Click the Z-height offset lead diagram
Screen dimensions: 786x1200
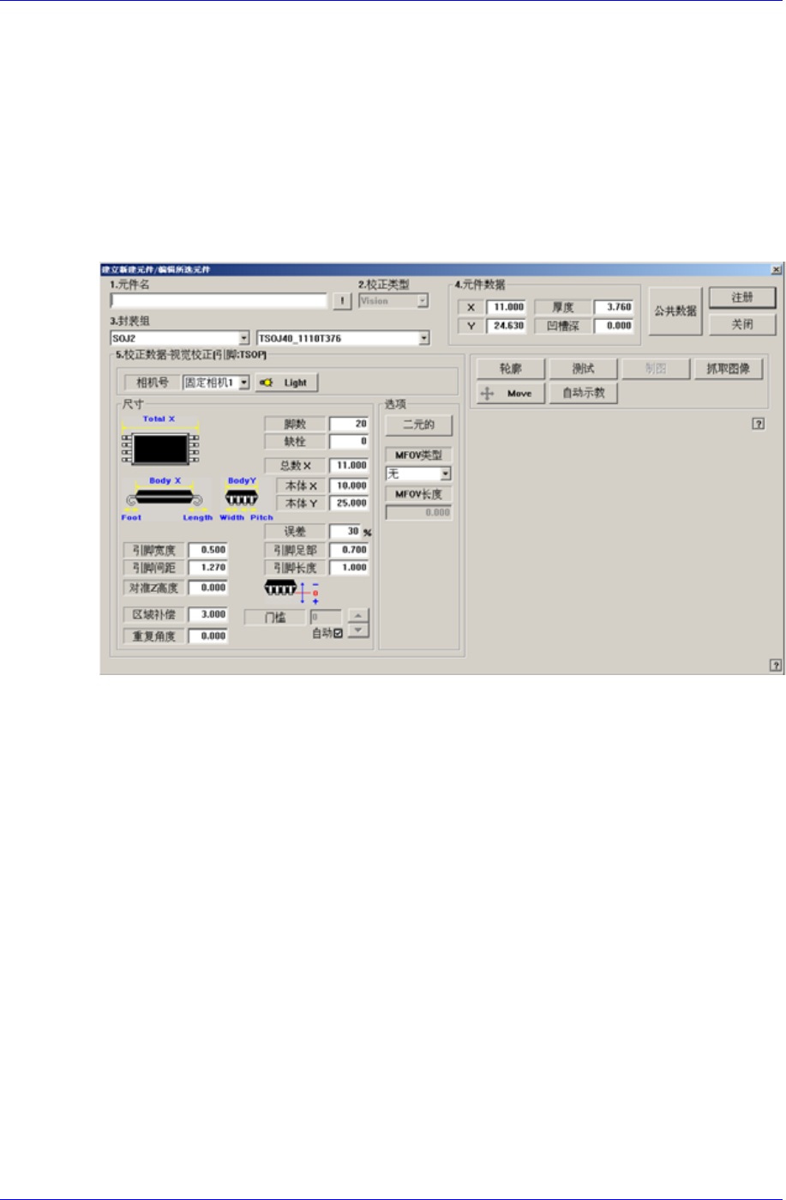[291, 591]
